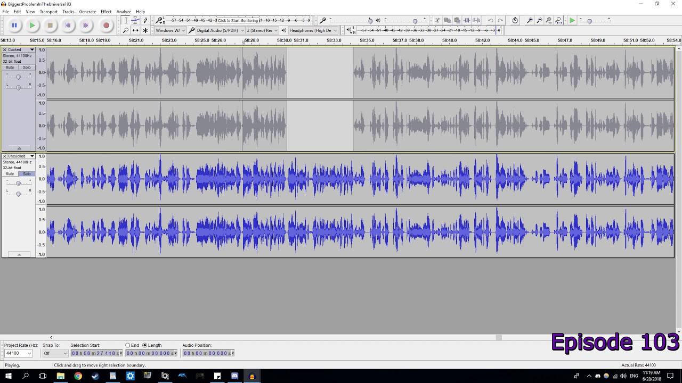Select the Multi-Tool asterisk icon

[145, 30]
